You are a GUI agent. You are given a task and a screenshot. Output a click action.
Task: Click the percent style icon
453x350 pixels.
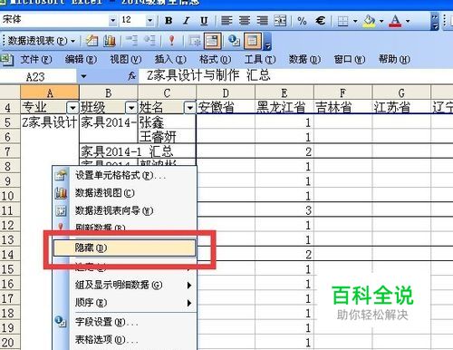(x=302, y=21)
